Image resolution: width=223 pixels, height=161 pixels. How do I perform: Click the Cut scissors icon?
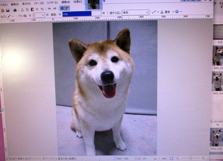22,9
